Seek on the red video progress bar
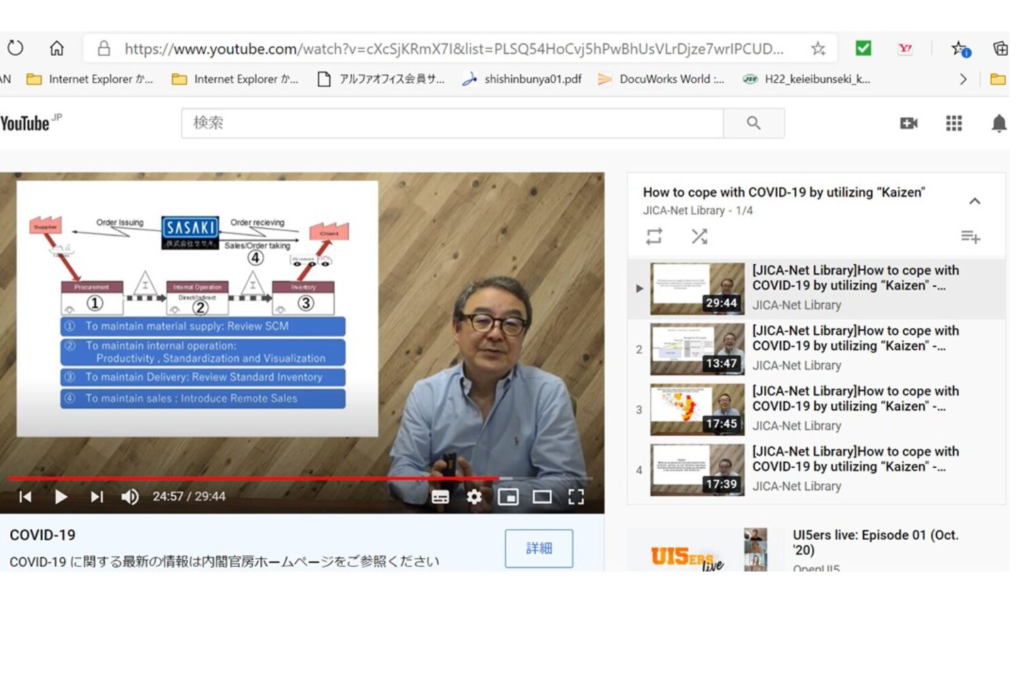Image resolution: width=1019 pixels, height=679 pixels. click(x=272, y=479)
